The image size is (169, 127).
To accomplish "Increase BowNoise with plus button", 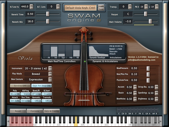I will click(x=135, y=98).
